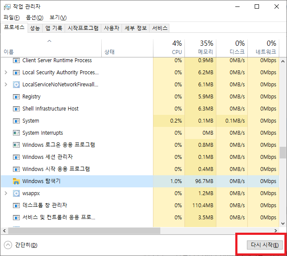Sort by the 메모리 column header
The height and width of the screenshot is (256, 287).
[200, 48]
